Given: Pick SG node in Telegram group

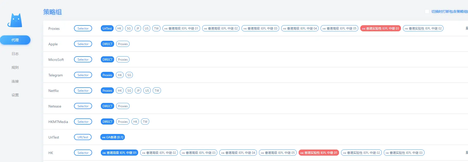Looking at the screenshot, I should pos(129,75).
